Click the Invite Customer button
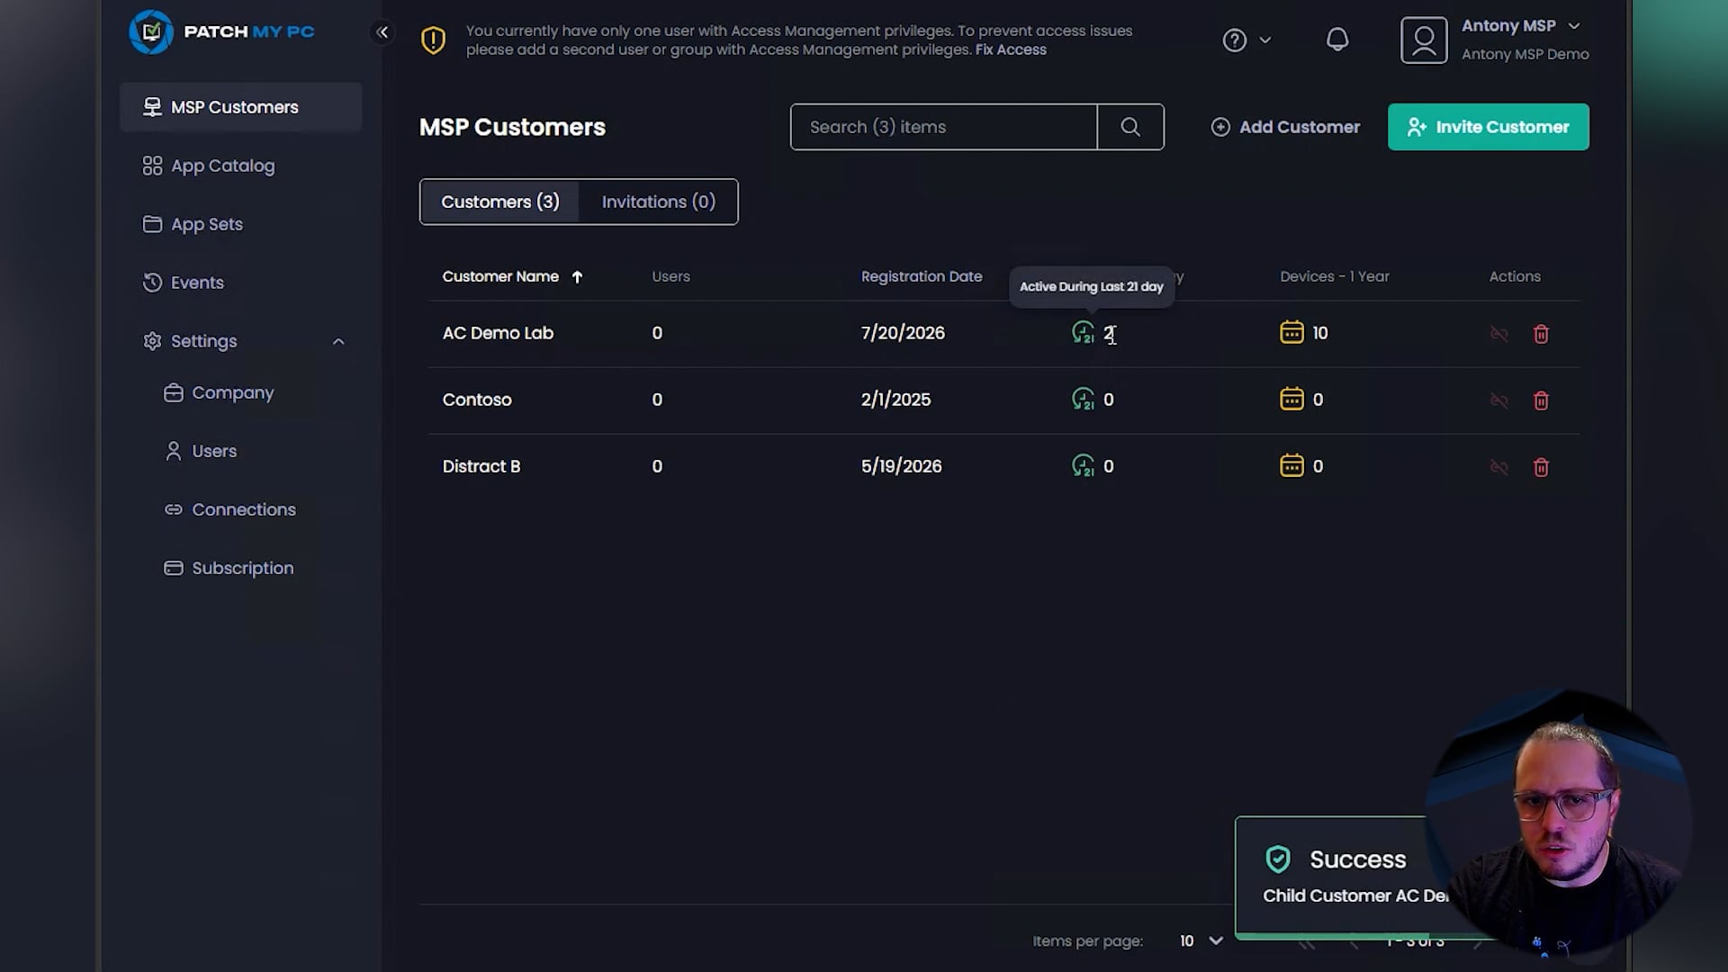The image size is (1728, 972). click(1489, 127)
